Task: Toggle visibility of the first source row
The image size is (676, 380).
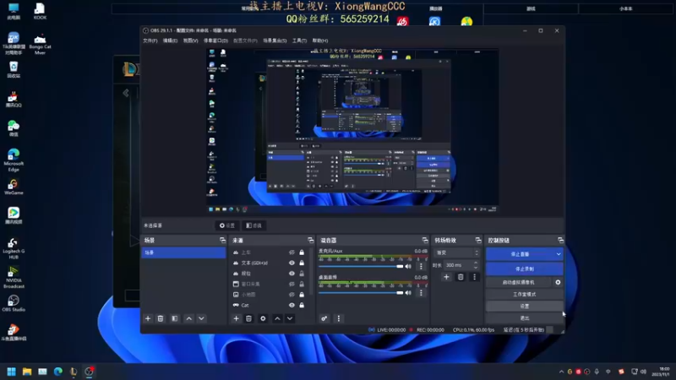Action: [x=292, y=252]
